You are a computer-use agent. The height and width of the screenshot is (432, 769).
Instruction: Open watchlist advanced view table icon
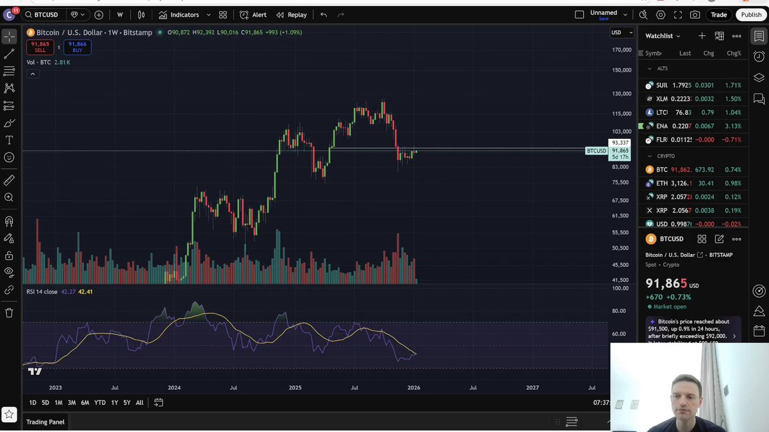719,36
